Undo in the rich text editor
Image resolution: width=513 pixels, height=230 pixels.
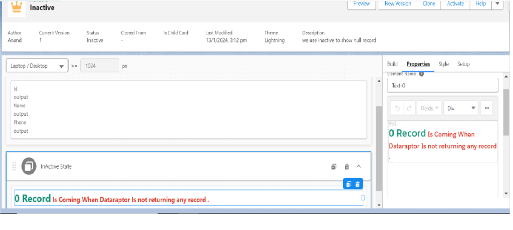(397, 108)
